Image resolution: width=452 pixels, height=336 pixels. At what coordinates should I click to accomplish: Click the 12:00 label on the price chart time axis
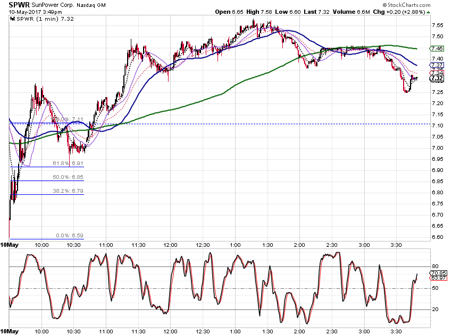170,245
